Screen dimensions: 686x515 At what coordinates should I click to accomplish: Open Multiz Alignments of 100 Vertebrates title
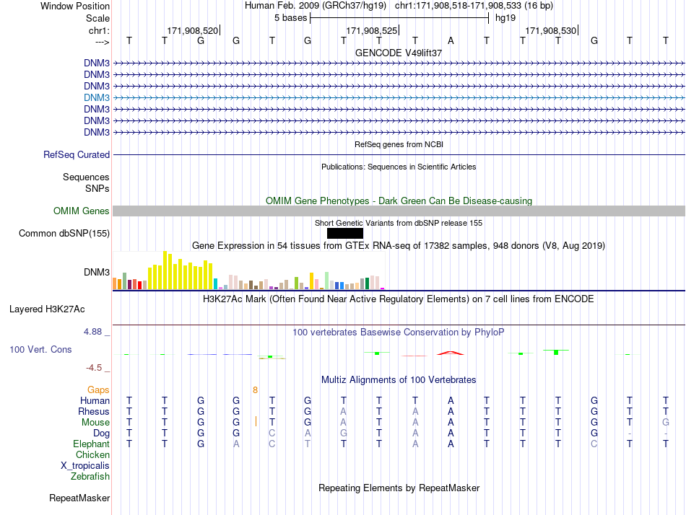pos(399,379)
